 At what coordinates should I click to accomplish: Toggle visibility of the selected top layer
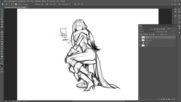pyautogui.click(x=140, y=37)
